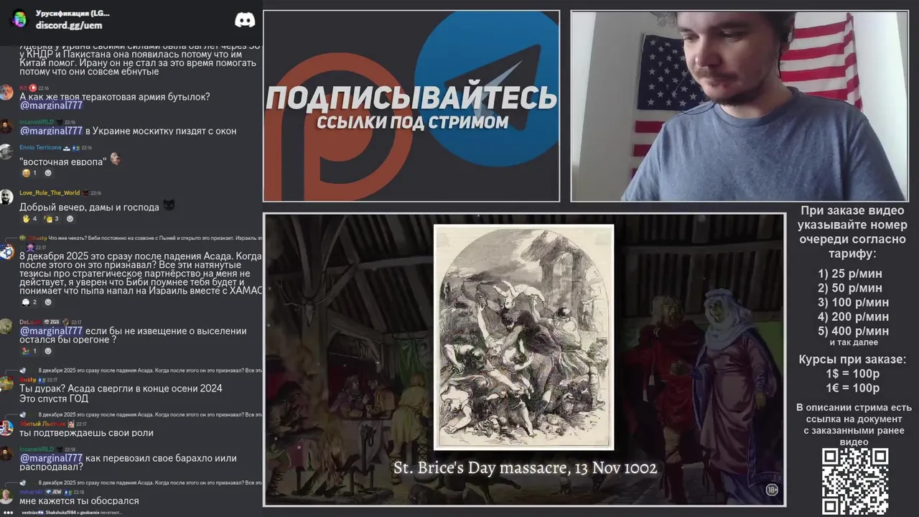
Task: Click the ZGS server tag next to DeLu
Action: pyautogui.click(x=50, y=322)
